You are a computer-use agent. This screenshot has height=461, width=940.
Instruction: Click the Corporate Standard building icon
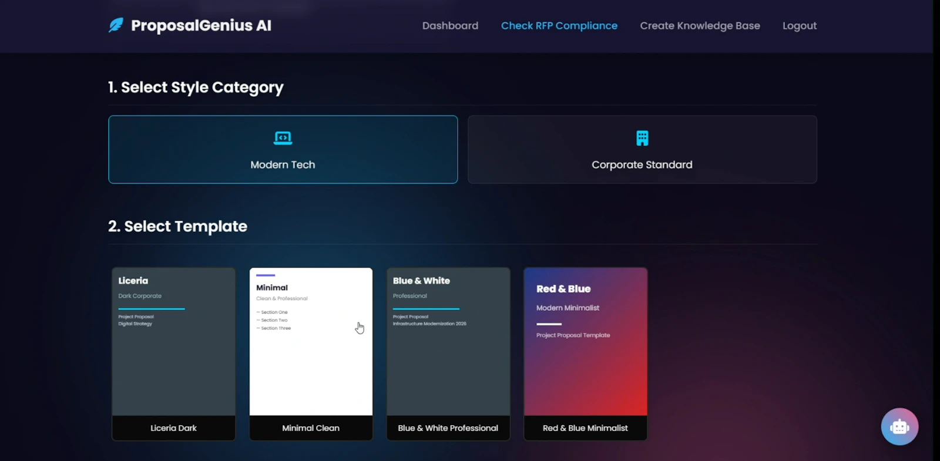point(642,138)
